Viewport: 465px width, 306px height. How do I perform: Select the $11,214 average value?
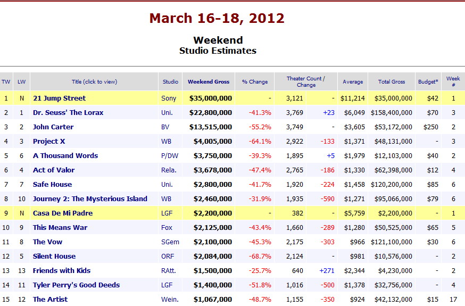click(x=353, y=98)
